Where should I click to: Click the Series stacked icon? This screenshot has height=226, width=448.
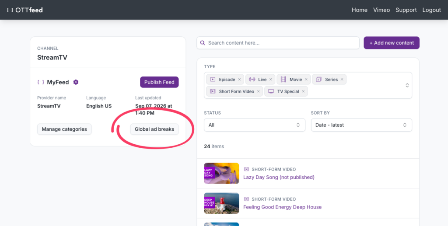[x=319, y=80]
